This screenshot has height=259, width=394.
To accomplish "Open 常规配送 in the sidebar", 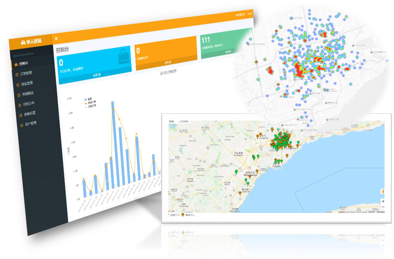I will point(28,94).
